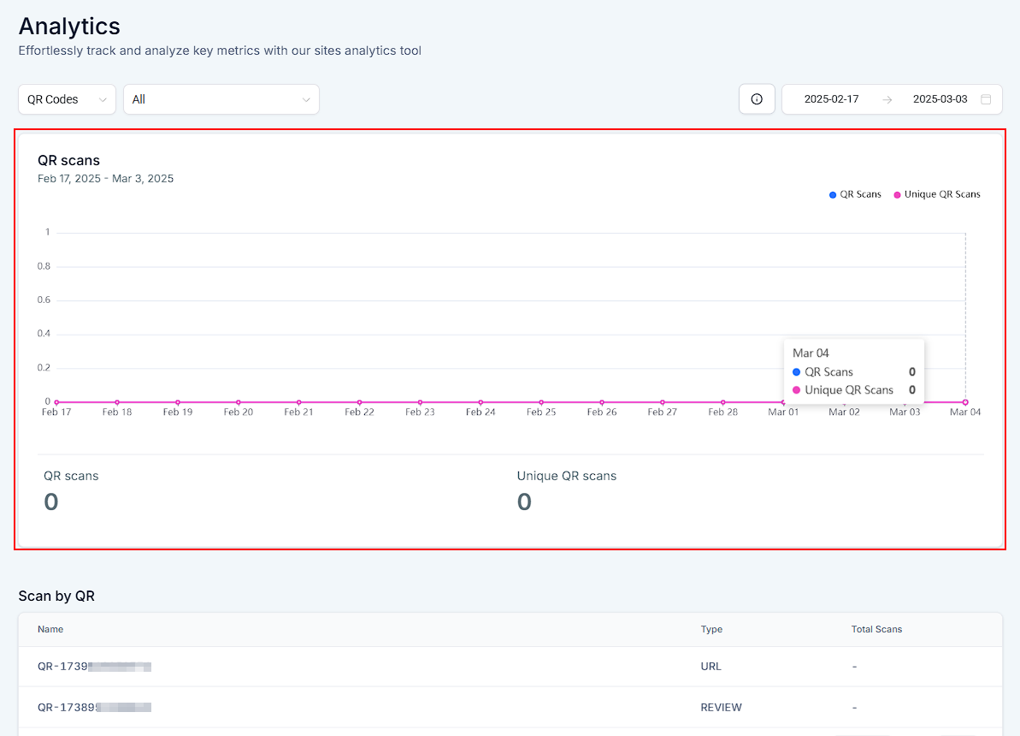Select the Feb 24 data point on chart
This screenshot has width=1020, height=736.
(x=481, y=402)
